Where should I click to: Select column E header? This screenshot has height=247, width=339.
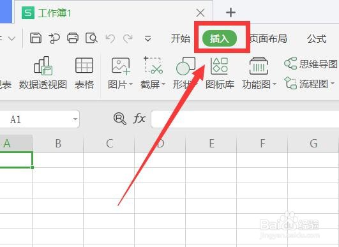point(211,144)
